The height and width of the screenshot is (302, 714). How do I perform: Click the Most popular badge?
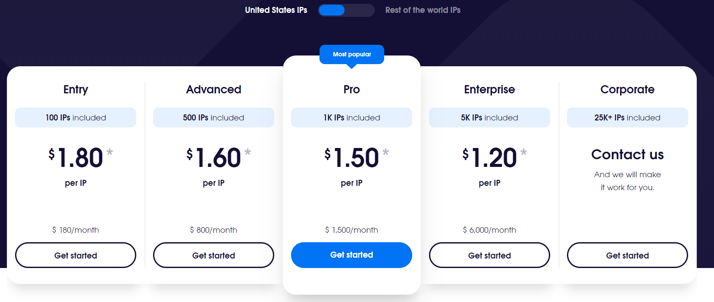tap(351, 54)
